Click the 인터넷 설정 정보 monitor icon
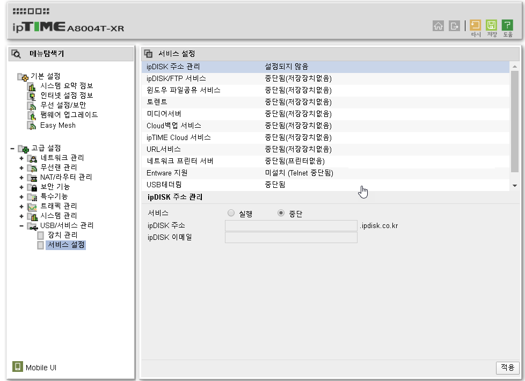 32,97
